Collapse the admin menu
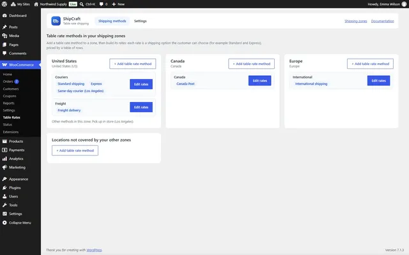This screenshot has height=255, width=409. [20, 222]
